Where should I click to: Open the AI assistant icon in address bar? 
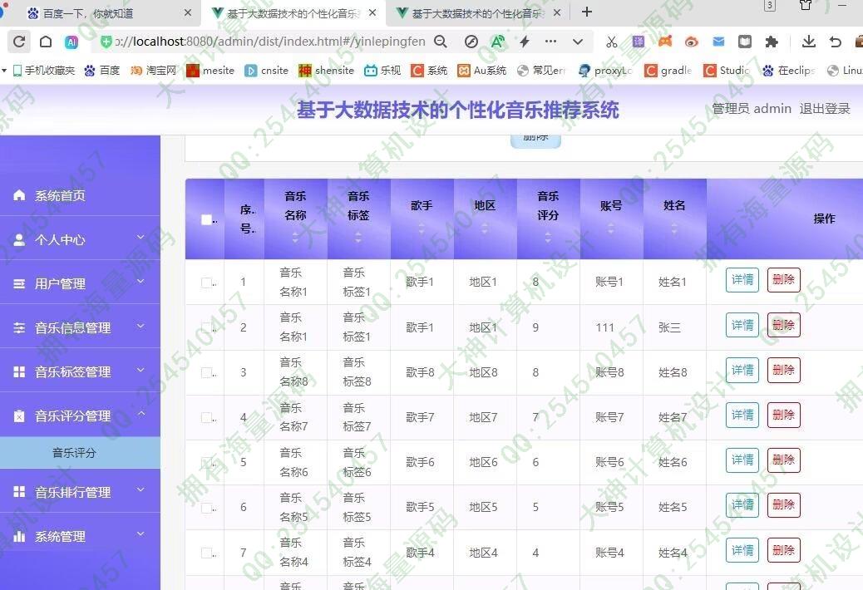[72, 42]
